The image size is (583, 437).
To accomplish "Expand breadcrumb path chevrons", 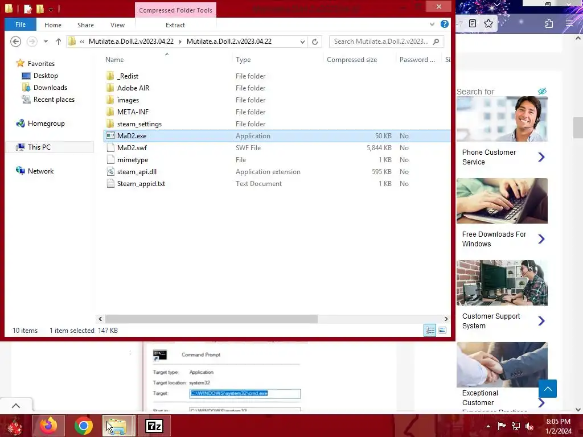I will click(x=82, y=42).
